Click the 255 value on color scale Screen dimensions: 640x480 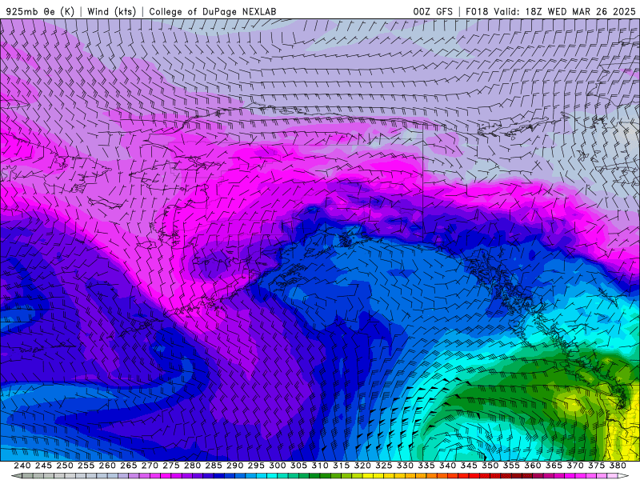pos(86,466)
